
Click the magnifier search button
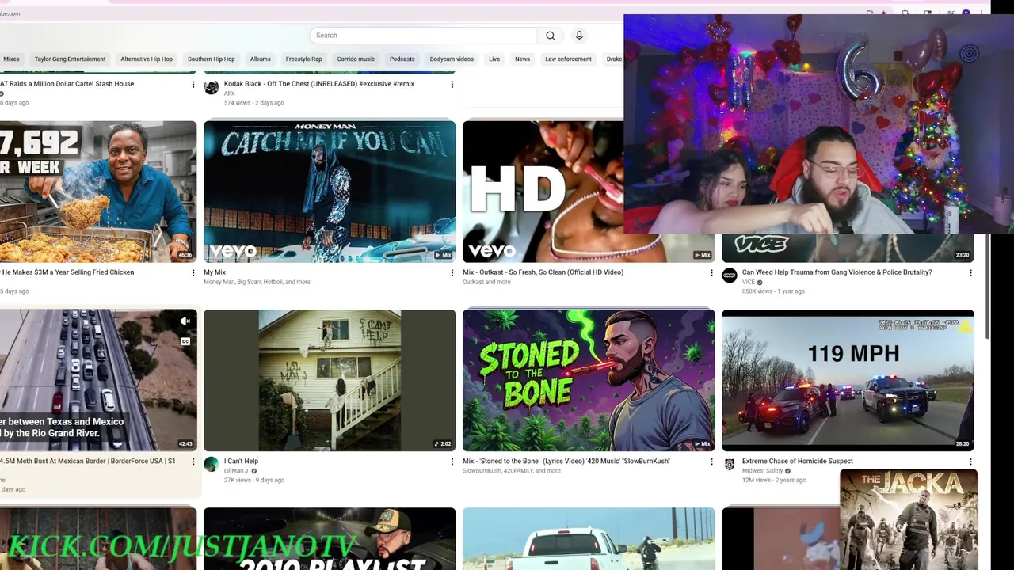point(551,36)
